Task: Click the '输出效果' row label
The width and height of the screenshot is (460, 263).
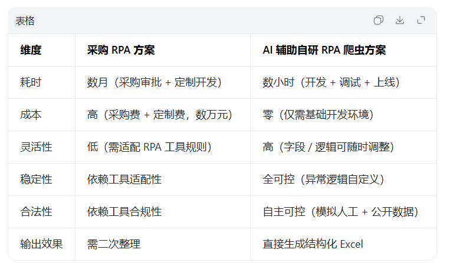Action: pos(41,244)
